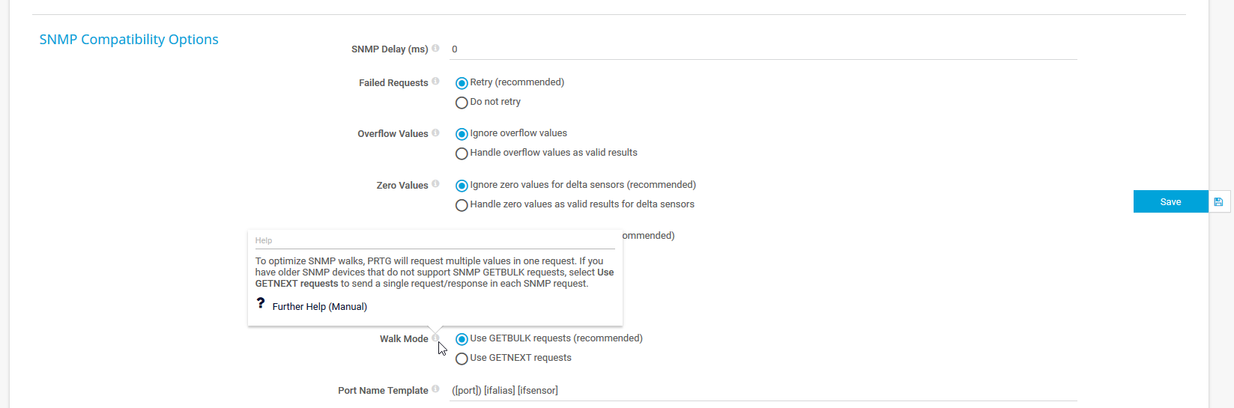Open Further Help (Manual) link
The height and width of the screenshot is (408, 1234).
point(319,307)
